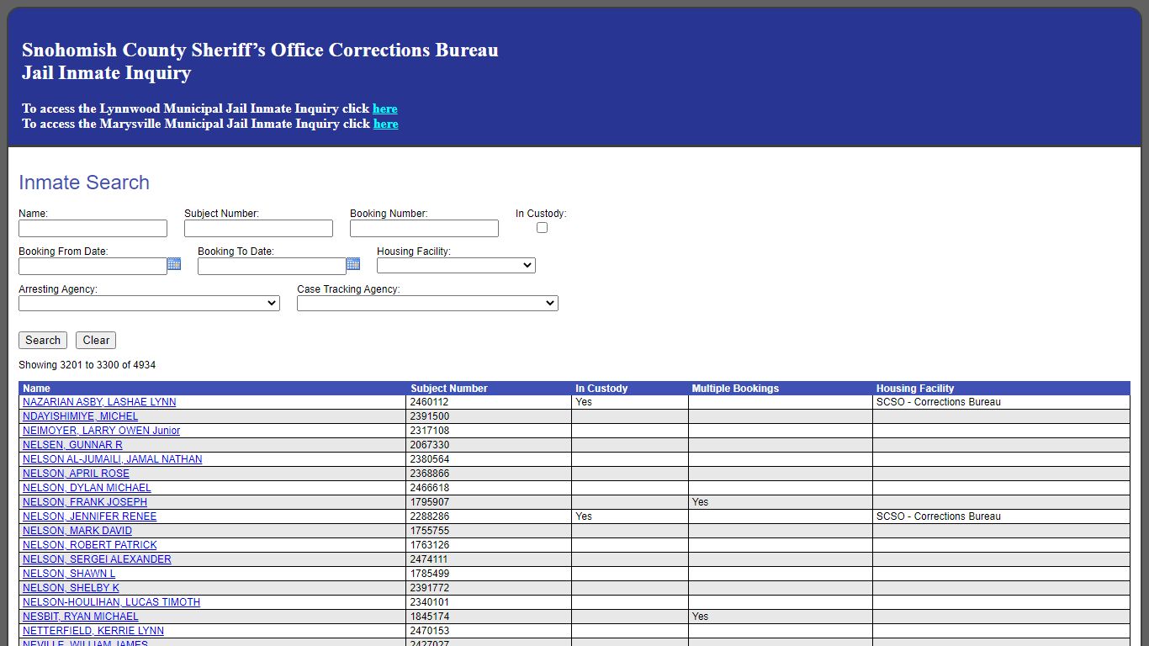
Task: Open inmate NESBIT, RYAN MICHAEL
Action: pos(81,617)
